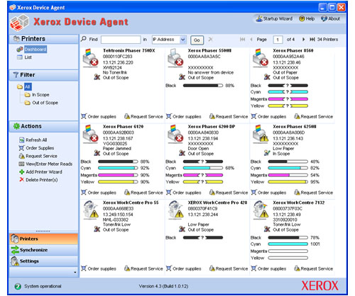Open the Startup Wizard

pyautogui.click(x=275, y=18)
